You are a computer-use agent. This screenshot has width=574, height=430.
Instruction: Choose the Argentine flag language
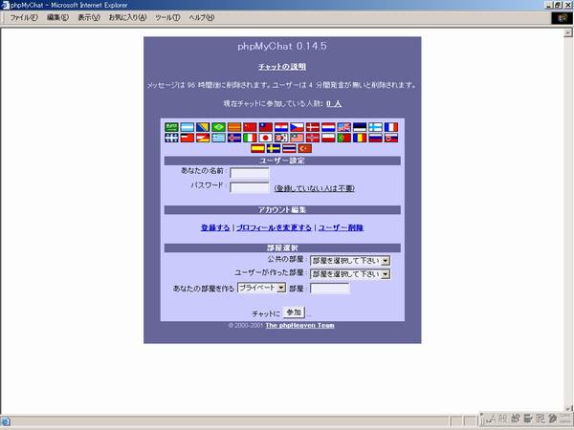click(188, 127)
